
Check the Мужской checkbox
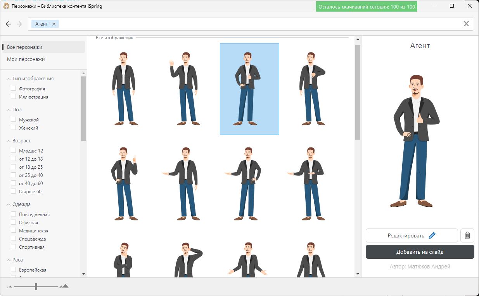click(x=14, y=119)
